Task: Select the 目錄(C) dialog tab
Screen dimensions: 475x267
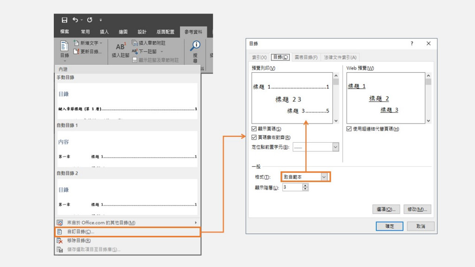Action: pyautogui.click(x=280, y=57)
